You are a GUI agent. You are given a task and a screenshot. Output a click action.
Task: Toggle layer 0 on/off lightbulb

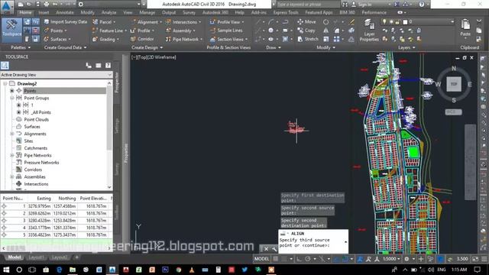pyautogui.click(x=384, y=22)
